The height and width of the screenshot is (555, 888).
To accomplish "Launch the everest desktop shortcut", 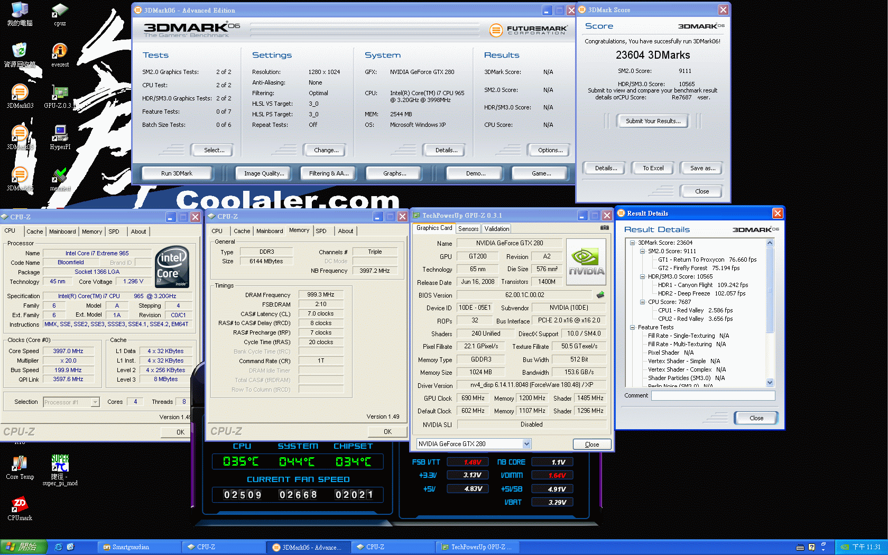I will [60, 55].
